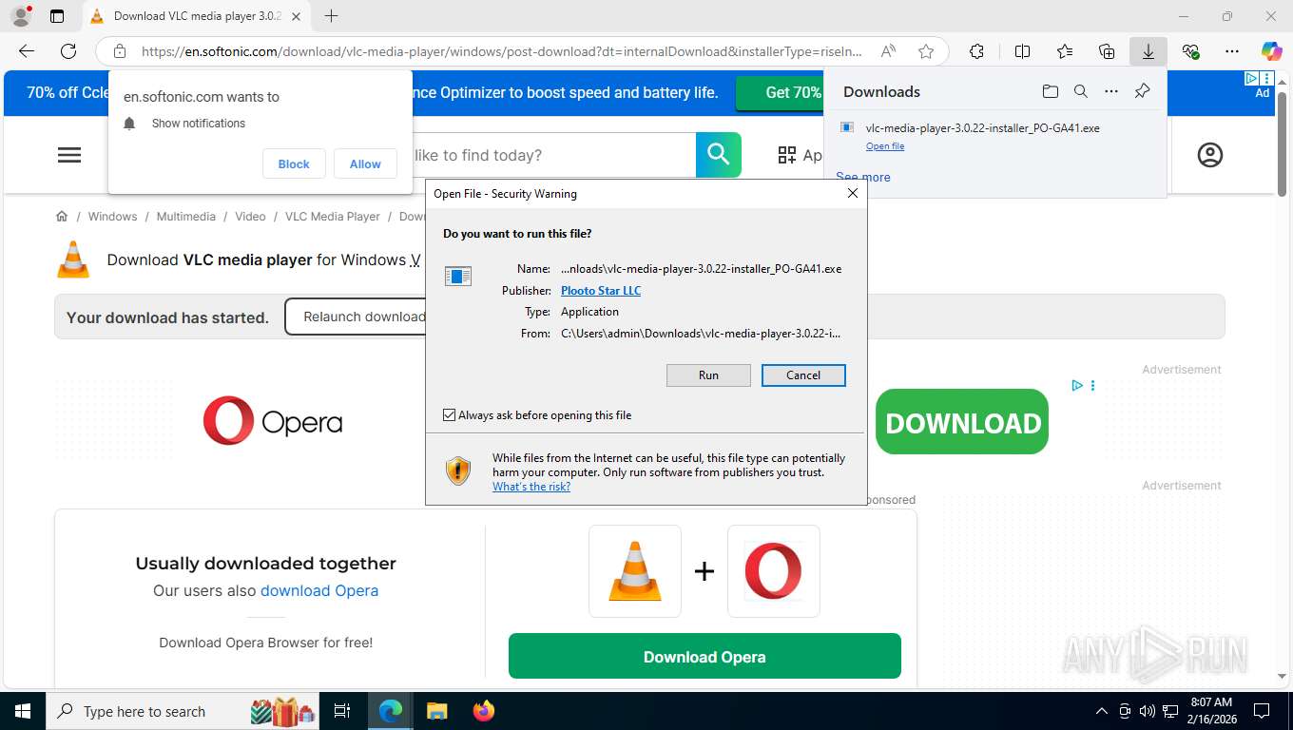This screenshot has height=730, width=1293.
Task: Click the Softonic search magnifier button
Action: [x=718, y=155]
